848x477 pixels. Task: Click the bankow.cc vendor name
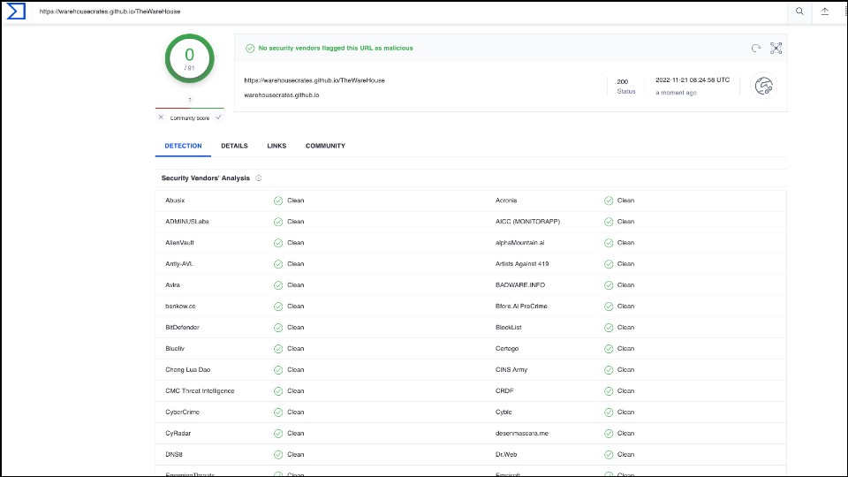(180, 307)
